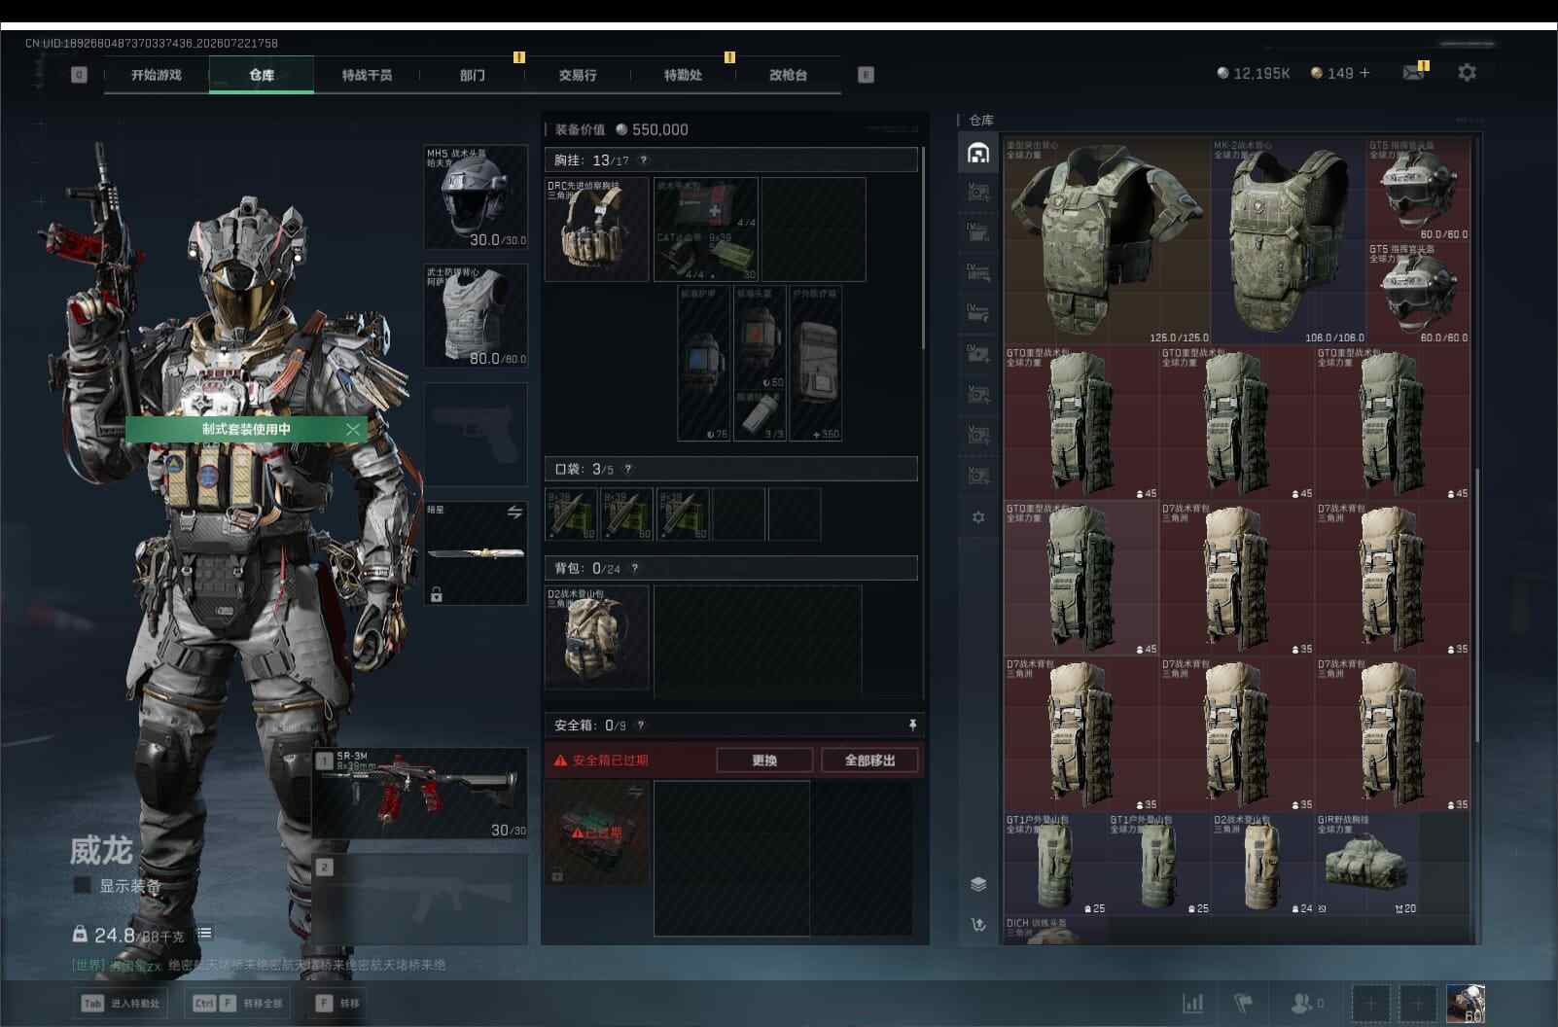The image size is (1558, 1027).
Task: Click the warehouse grid scrollbar
Action: tap(1476, 603)
